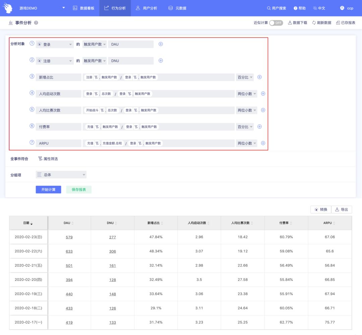Screen dimensions: 362x335
Task: Open the 百分比 format dropdown for 付费率
Action: point(245,127)
